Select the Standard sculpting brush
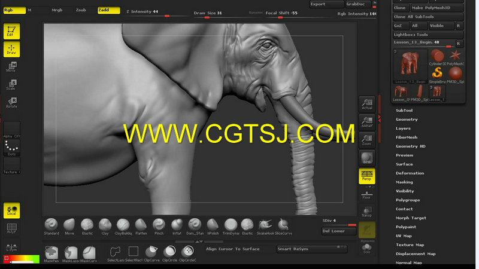Image resolution: width=479 pixels, height=269 pixels. coord(51,227)
